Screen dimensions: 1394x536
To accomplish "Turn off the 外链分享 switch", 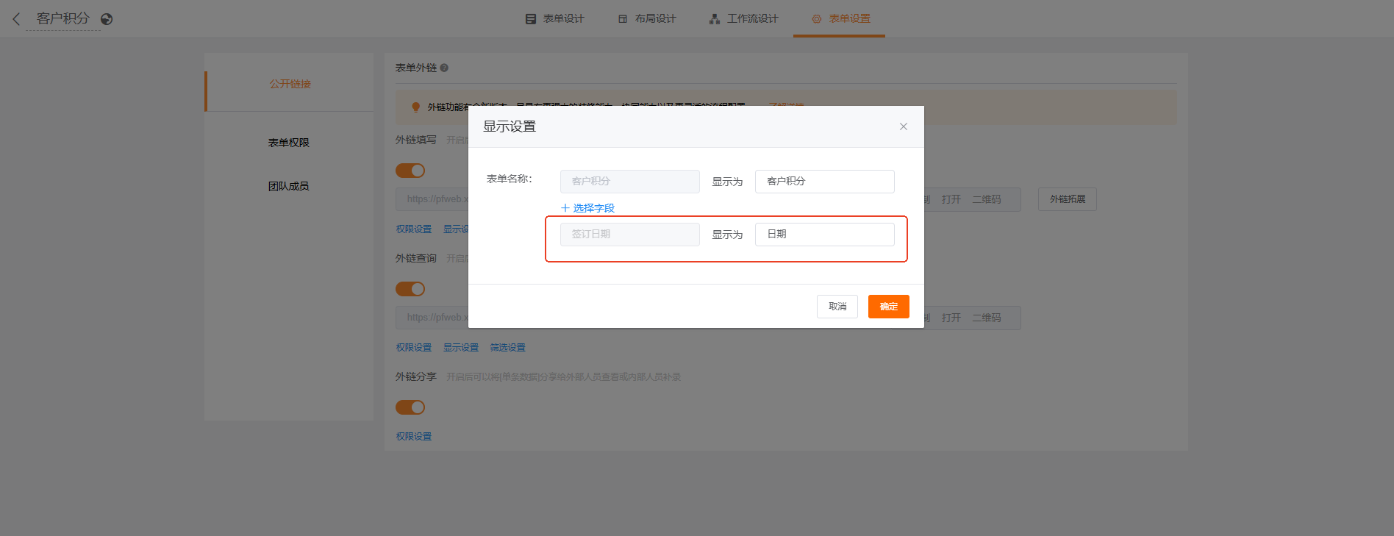I will (410, 407).
